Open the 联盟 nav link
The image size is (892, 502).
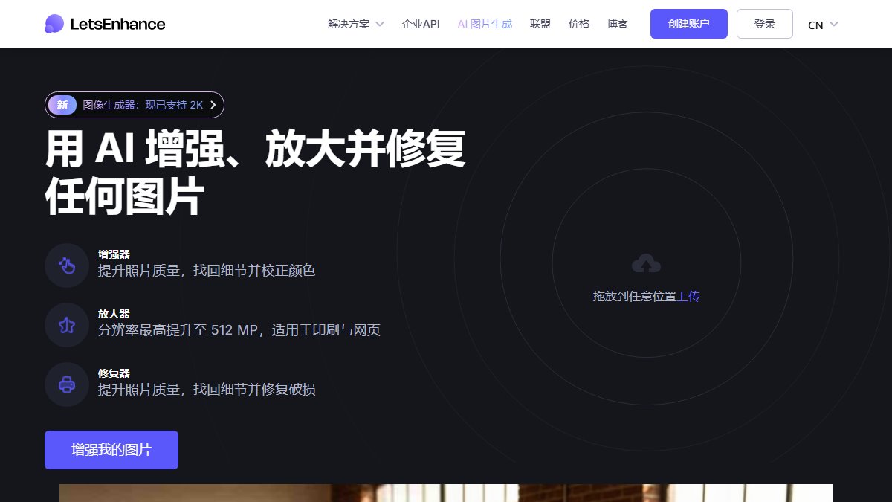pyautogui.click(x=540, y=24)
